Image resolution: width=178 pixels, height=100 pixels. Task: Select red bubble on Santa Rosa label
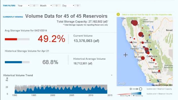coord(131,42)
